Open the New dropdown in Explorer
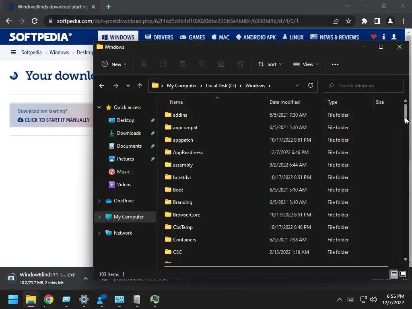412x309 pixels. (114, 64)
